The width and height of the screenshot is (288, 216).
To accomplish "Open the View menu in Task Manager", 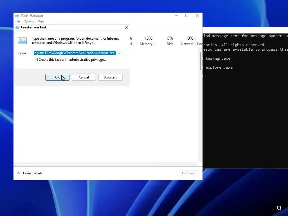I will pos(41,21).
